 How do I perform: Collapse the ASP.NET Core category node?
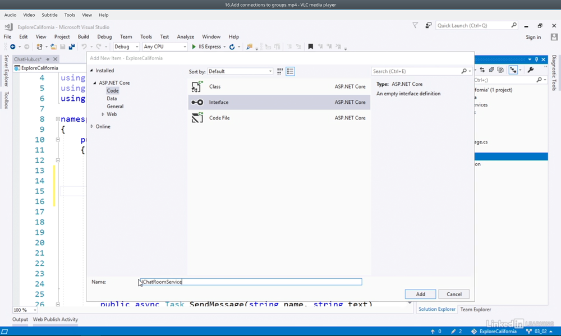click(x=95, y=82)
